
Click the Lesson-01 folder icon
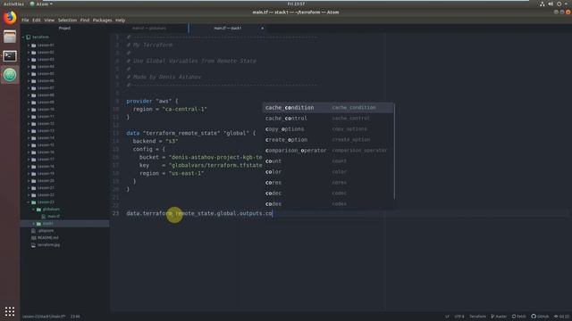click(x=34, y=45)
